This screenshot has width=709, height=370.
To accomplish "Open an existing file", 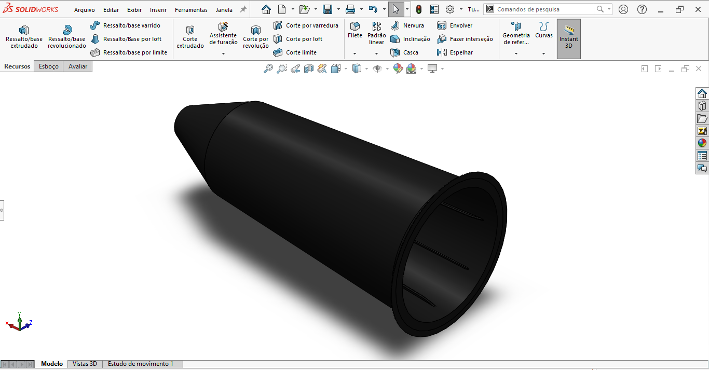I will point(305,9).
